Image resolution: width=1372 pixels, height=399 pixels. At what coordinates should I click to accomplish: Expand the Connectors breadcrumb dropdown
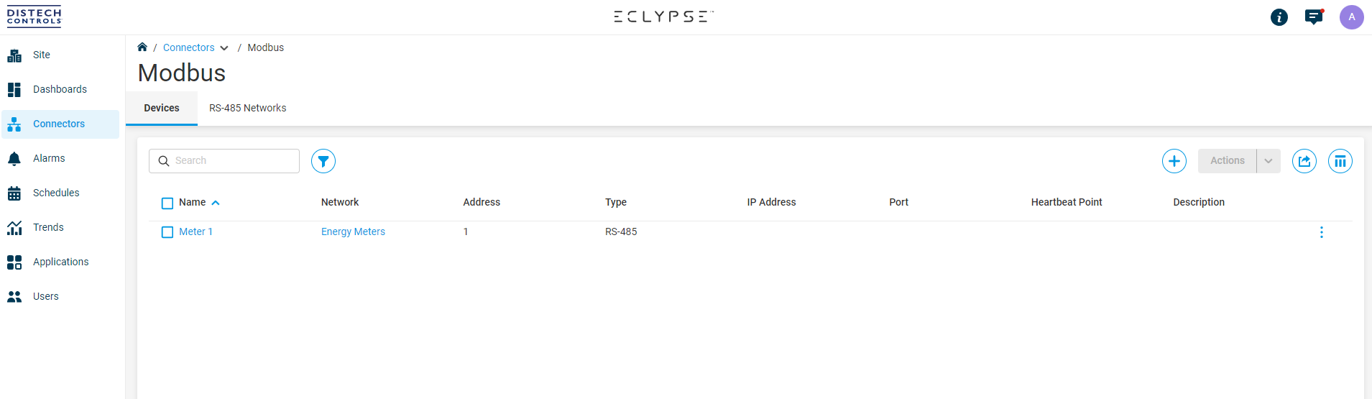(224, 48)
